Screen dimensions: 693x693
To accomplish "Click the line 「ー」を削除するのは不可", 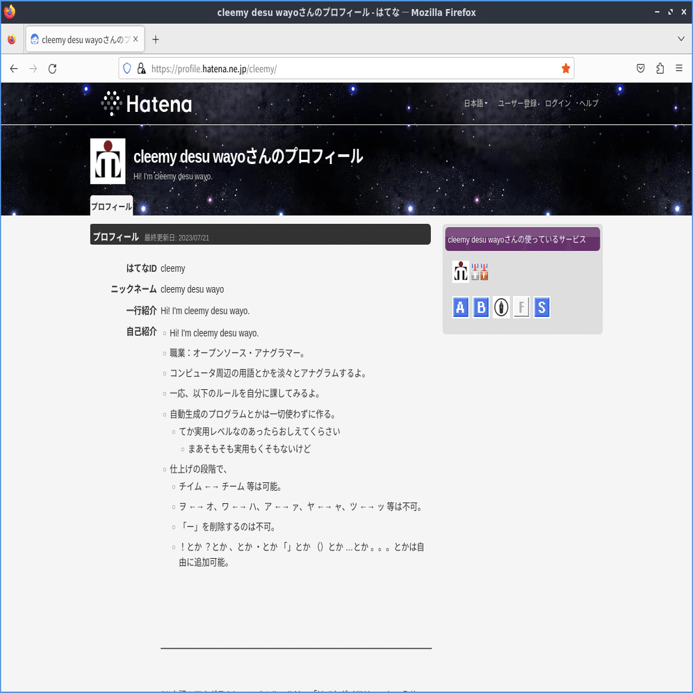I will (x=229, y=527).
